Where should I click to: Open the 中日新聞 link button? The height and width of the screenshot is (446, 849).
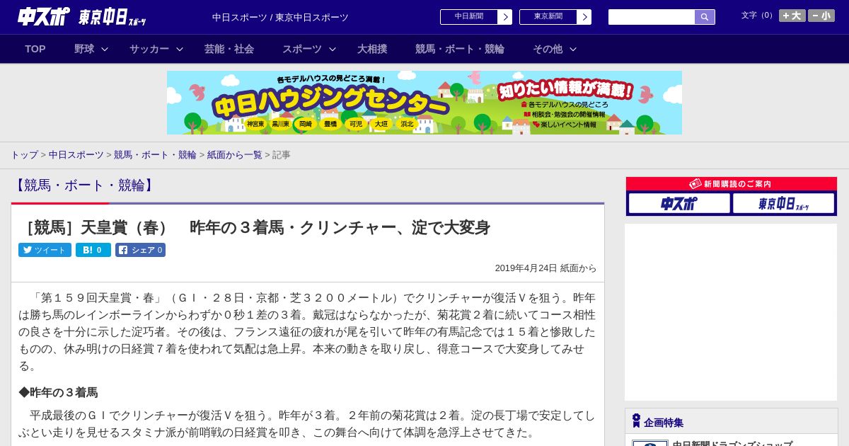tap(469, 17)
